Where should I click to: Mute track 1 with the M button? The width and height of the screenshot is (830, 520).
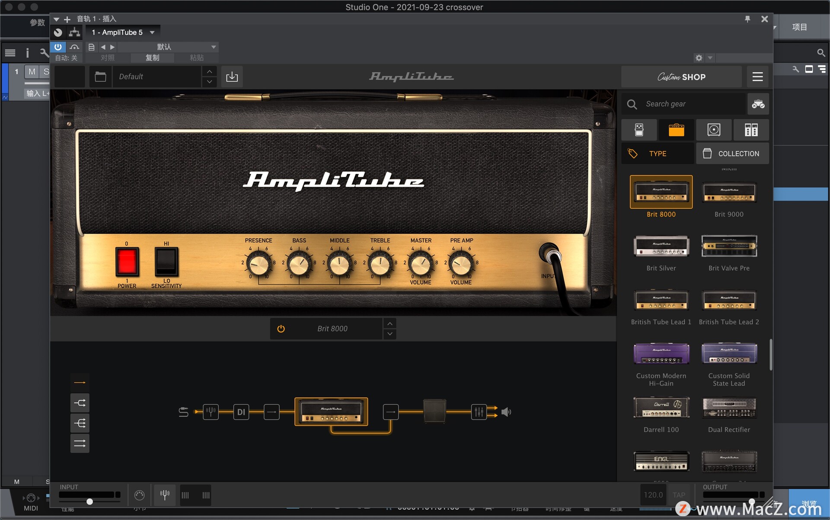pos(32,72)
